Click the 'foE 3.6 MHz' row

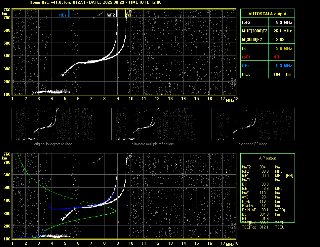coord(262,189)
